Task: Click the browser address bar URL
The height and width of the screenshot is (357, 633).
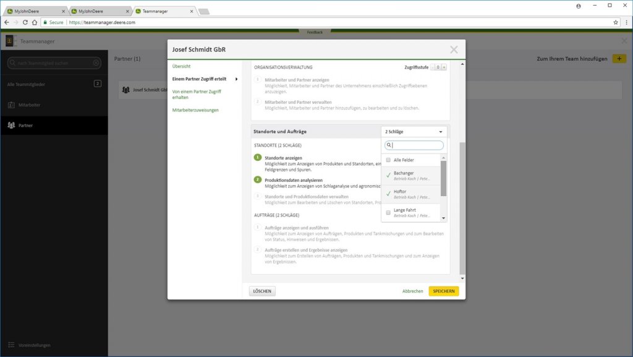Action: pyautogui.click(x=102, y=22)
